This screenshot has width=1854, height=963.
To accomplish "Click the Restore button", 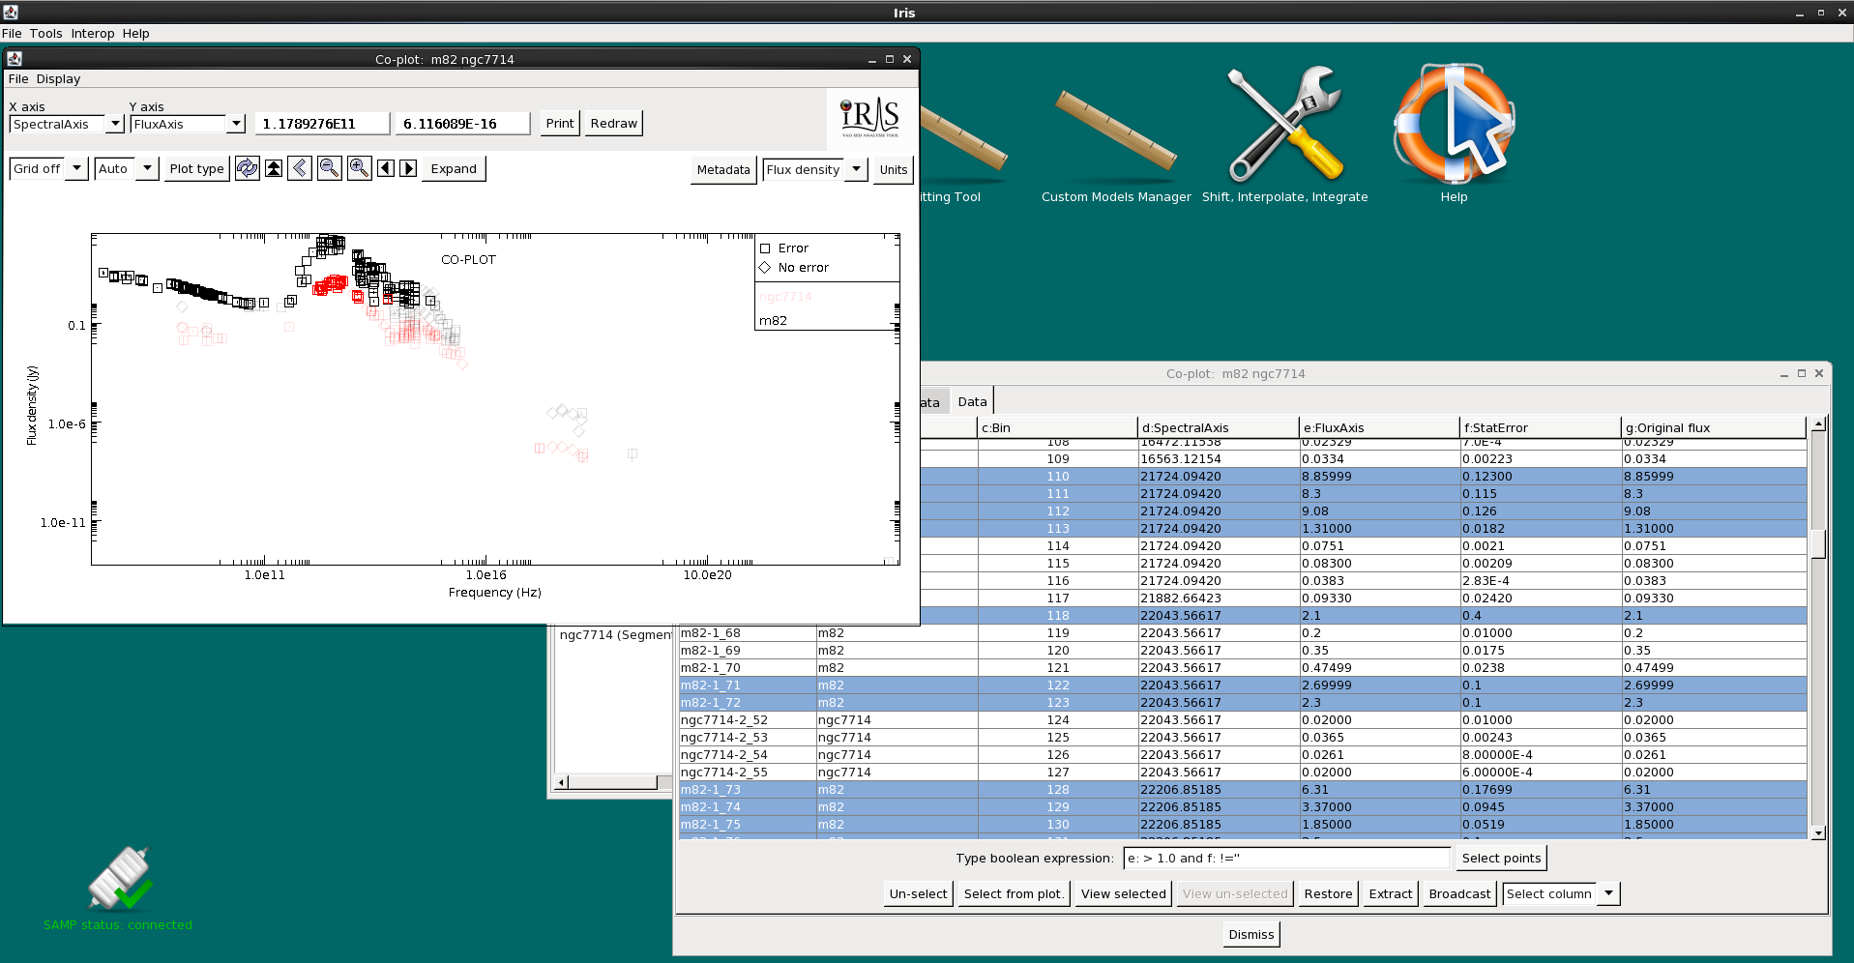I will [1328, 893].
